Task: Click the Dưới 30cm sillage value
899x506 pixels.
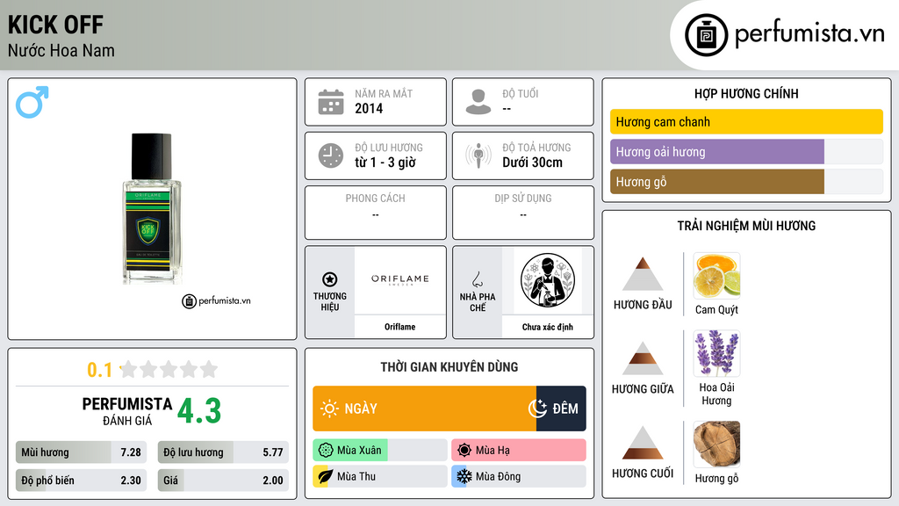Action: point(533,163)
